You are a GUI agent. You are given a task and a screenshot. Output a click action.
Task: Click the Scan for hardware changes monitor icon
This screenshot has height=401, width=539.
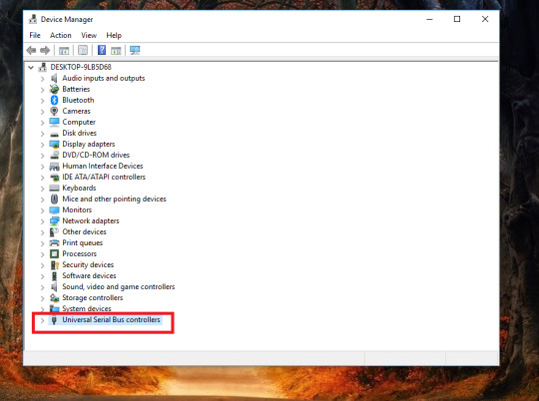[135, 51]
